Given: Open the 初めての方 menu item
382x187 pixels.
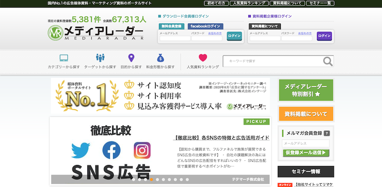Looking at the screenshot, I should [216, 3].
